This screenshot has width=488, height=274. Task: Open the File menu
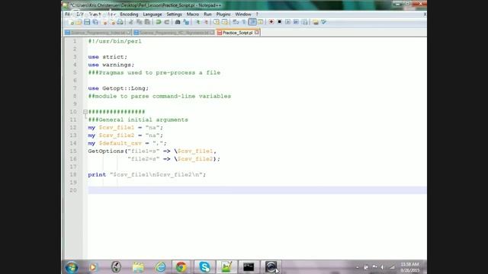[x=68, y=14]
